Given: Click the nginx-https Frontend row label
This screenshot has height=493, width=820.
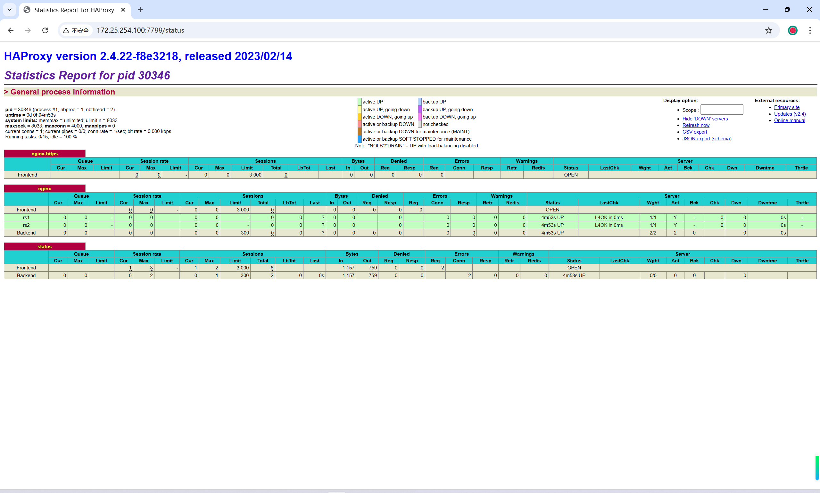Looking at the screenshot, I should pyautogui.click(x=27, y=175).
